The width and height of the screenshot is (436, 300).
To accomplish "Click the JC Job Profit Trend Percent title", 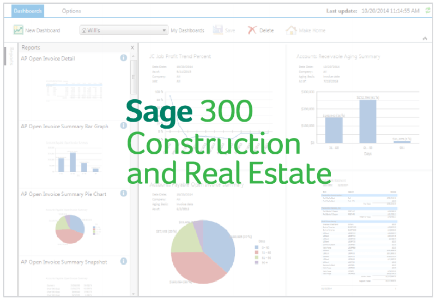I will pos(180,56).
